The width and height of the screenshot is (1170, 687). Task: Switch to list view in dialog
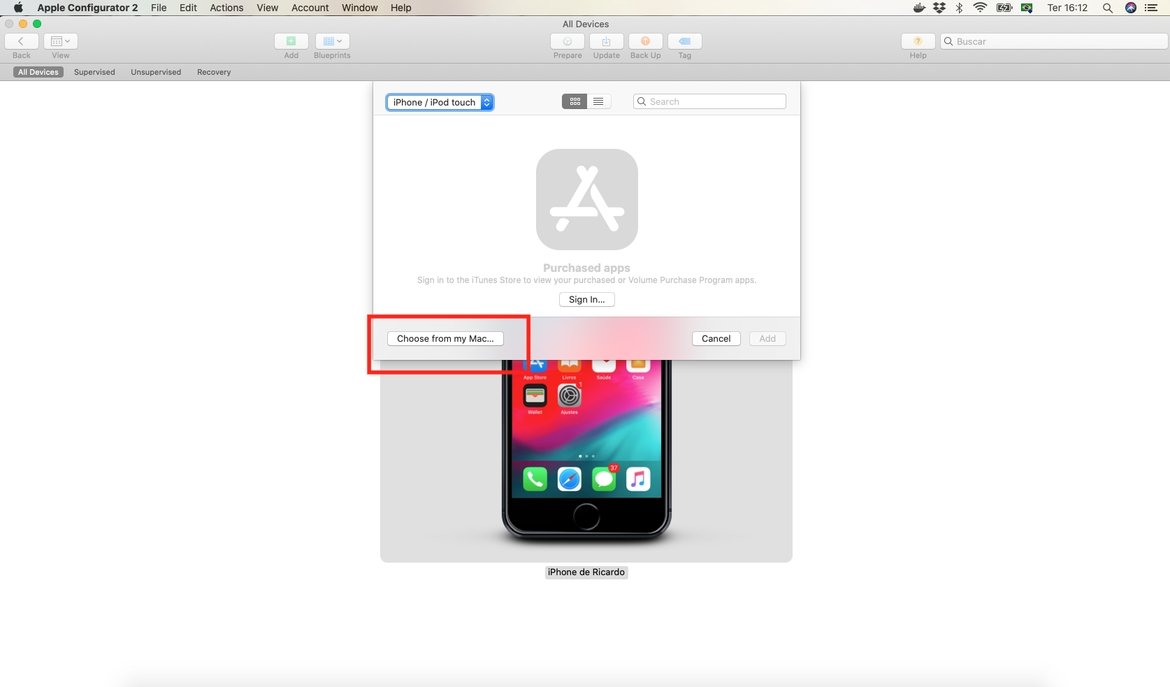click(x=598, y=102)
